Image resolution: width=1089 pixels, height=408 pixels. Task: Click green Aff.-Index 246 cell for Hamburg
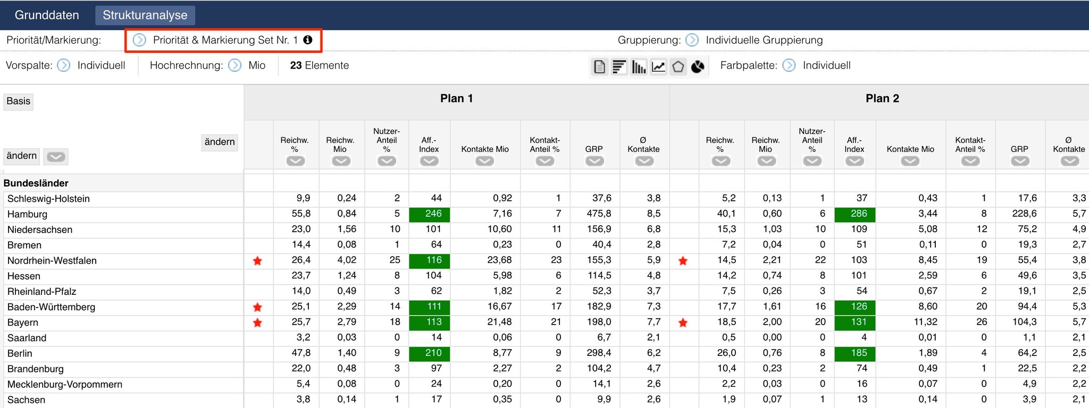pyautogui.click(x=430, y=214)
